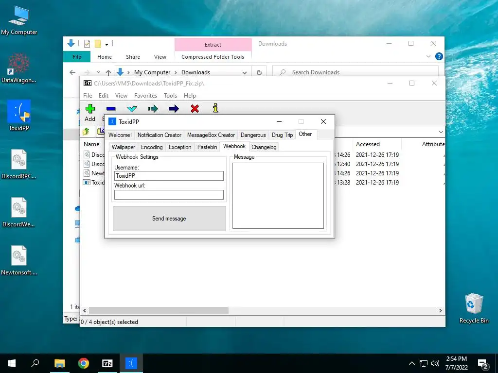Open the Exception sub-tab
Viewport: 498px width, 373px height.
click(x=180, y=147)
